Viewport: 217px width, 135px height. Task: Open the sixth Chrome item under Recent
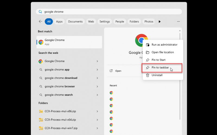tap(111, 125)
